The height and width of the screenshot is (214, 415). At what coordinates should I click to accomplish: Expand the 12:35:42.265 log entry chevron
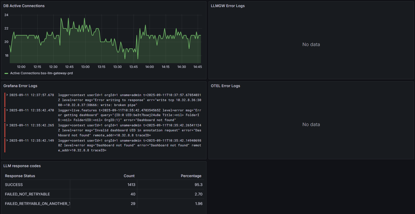pyautogui.click(x=7, y=125)
